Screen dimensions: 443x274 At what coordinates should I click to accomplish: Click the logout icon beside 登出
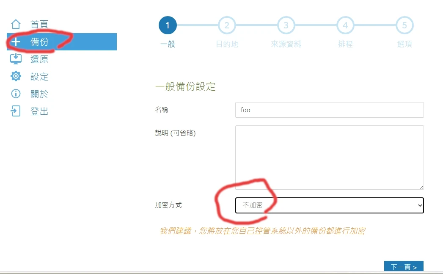tap(16, 111)
